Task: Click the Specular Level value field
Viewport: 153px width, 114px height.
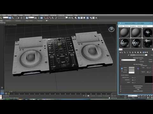Action: 134,78
